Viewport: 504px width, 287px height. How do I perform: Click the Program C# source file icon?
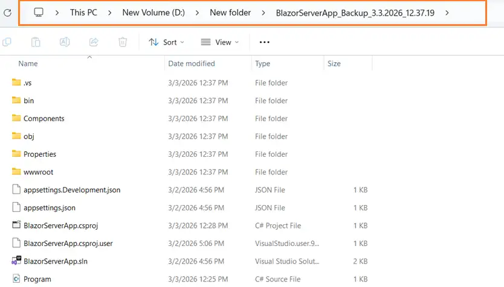pos(16,279)
